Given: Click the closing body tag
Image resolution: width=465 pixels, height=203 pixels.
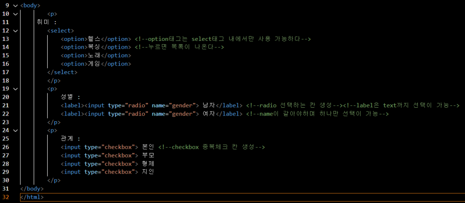Looking at the screenshot, I should [x=32, y=189].
